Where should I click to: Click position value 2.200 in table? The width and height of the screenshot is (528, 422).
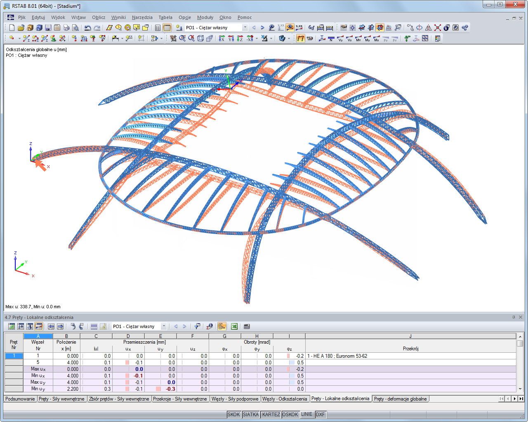[66, 389]
